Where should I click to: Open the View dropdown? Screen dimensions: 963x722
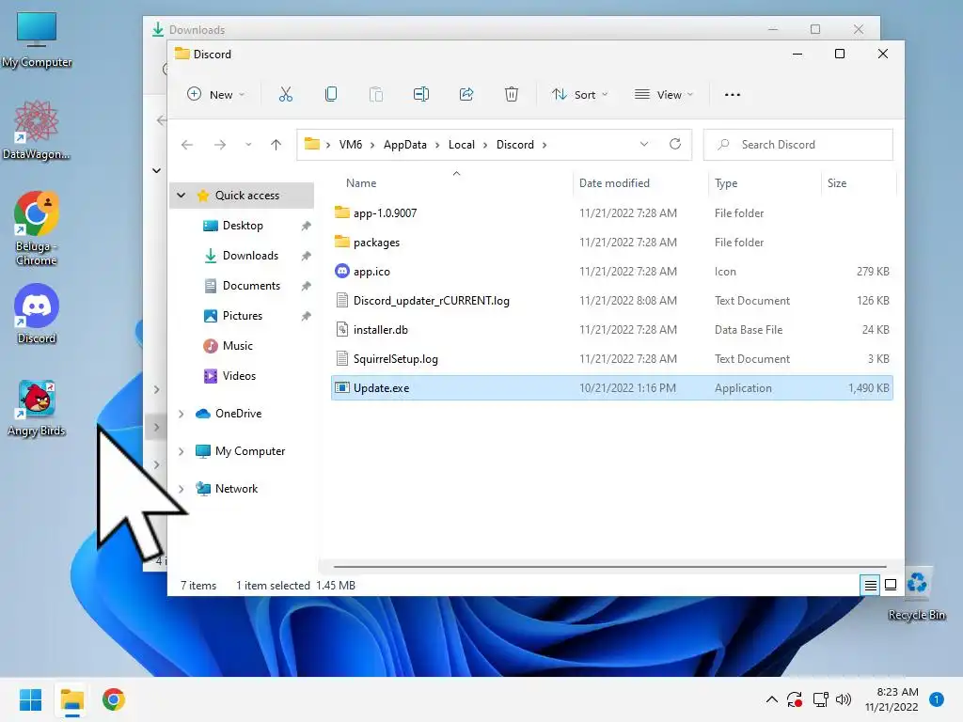coord(664,95)
